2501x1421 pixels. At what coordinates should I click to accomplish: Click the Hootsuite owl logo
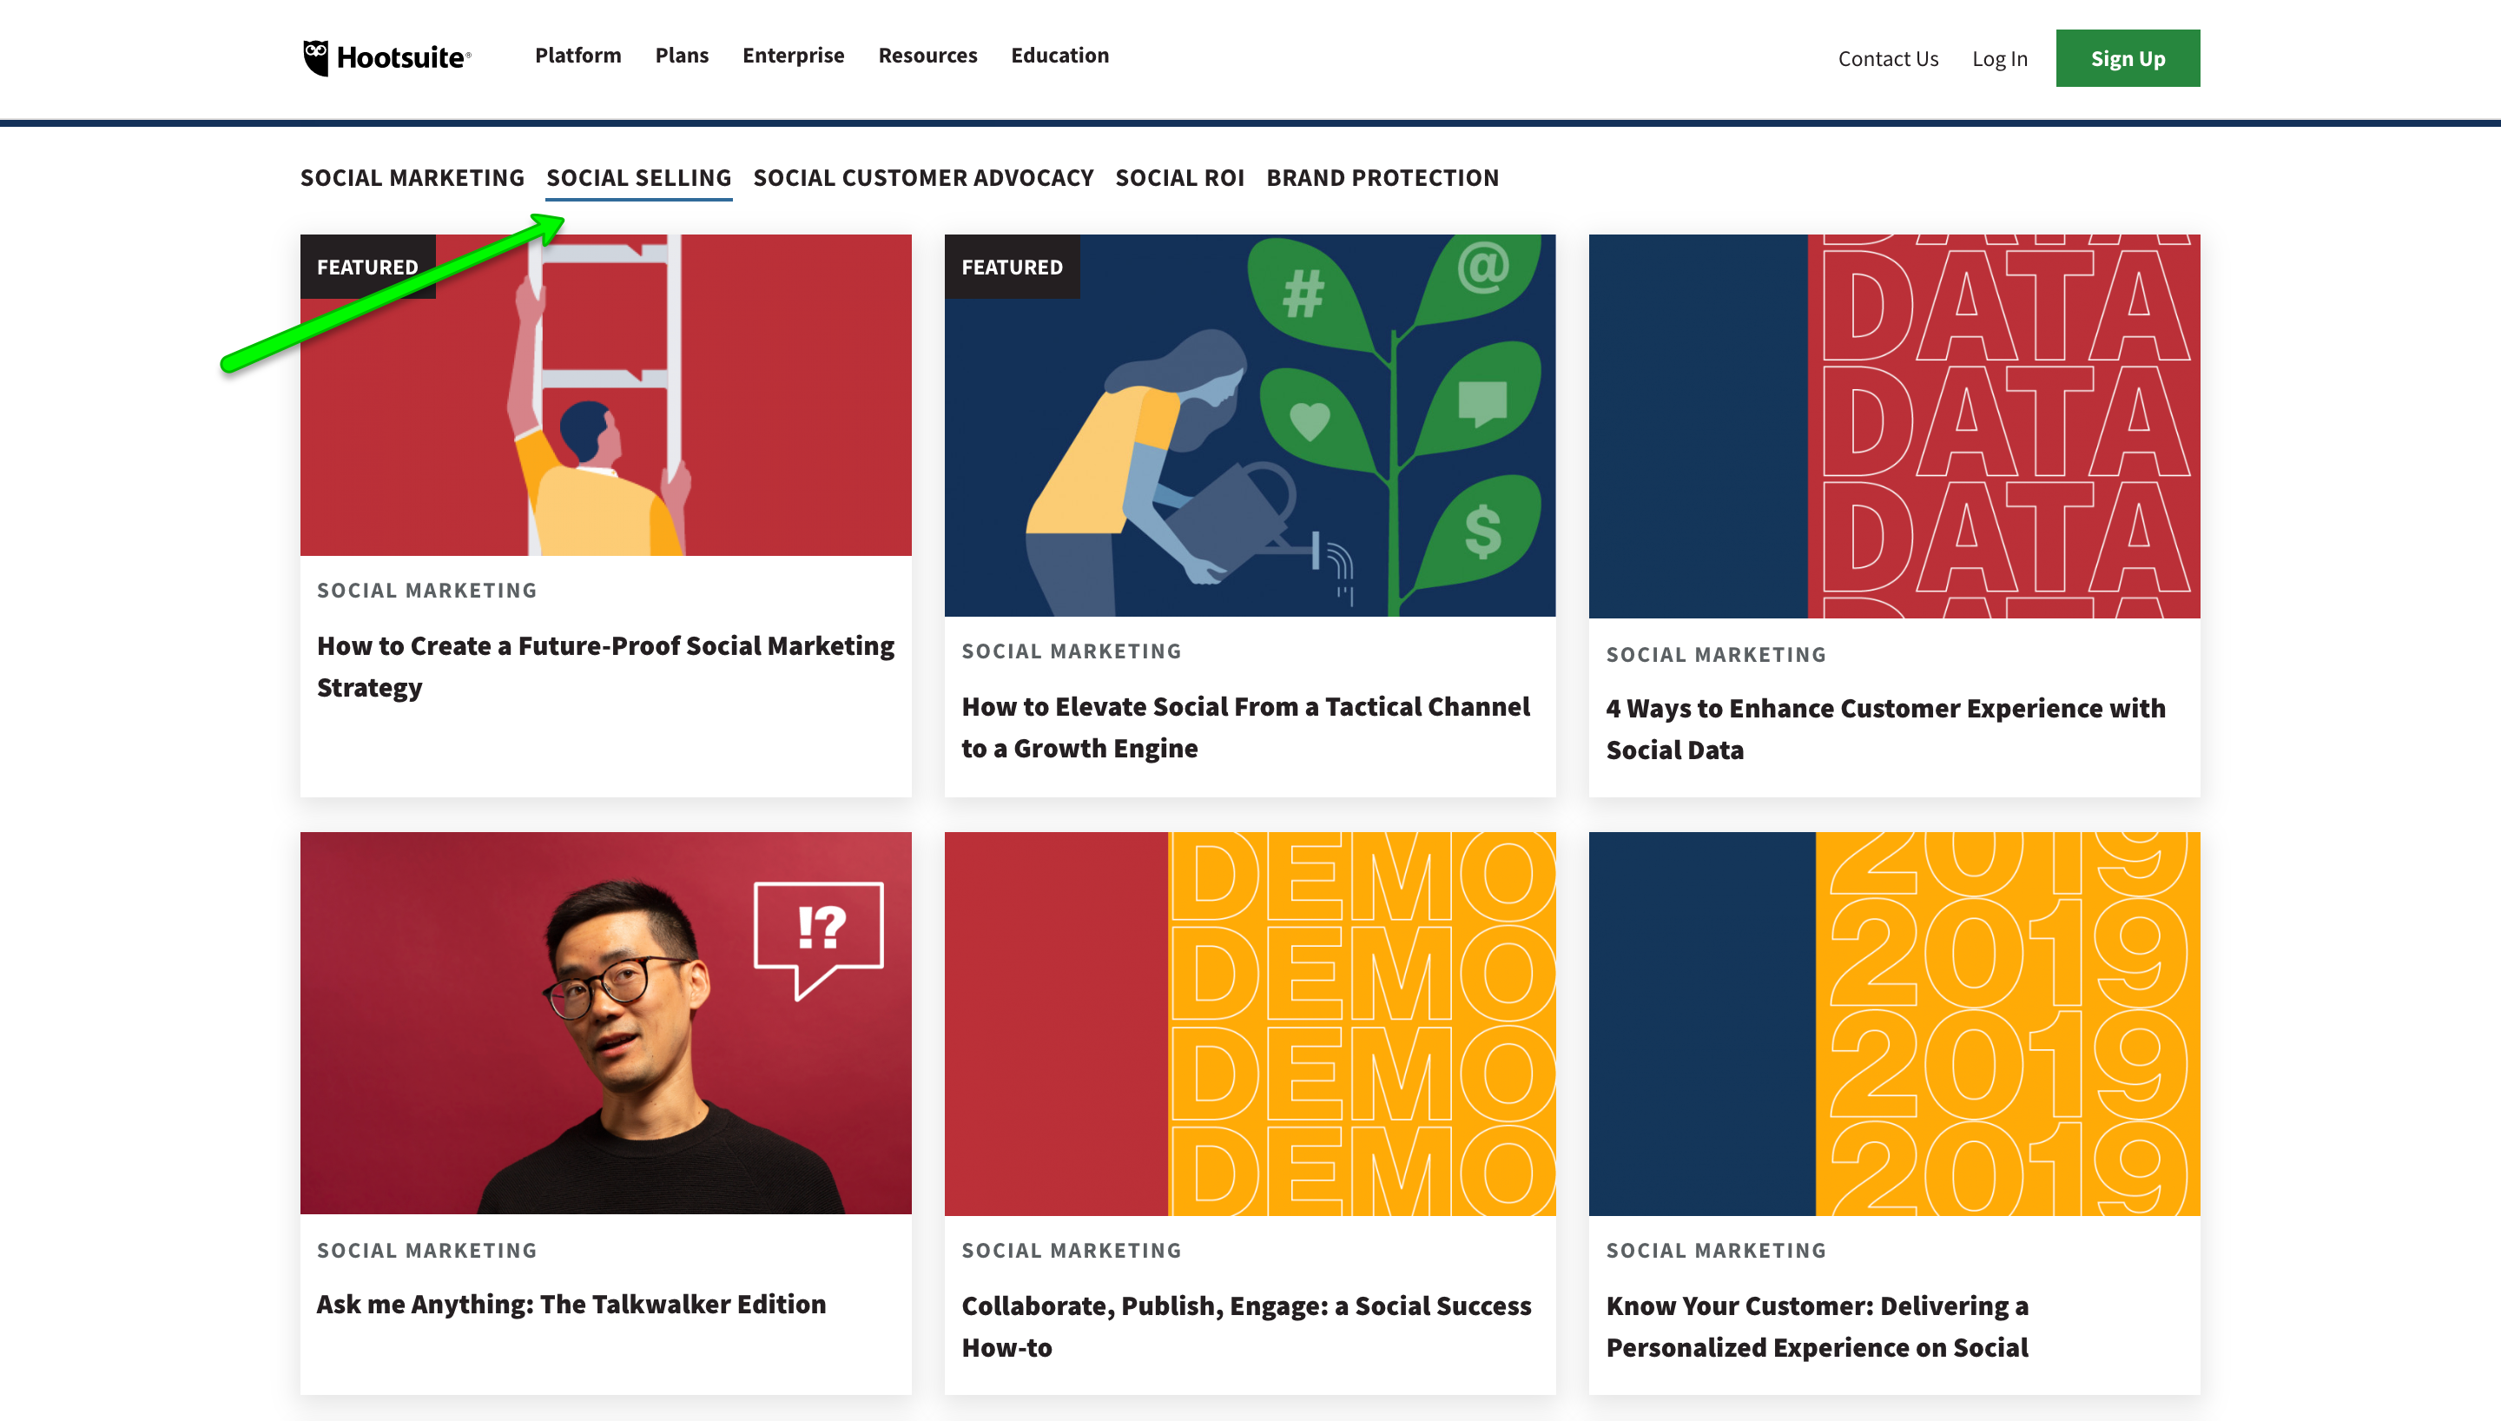(386, 57)
